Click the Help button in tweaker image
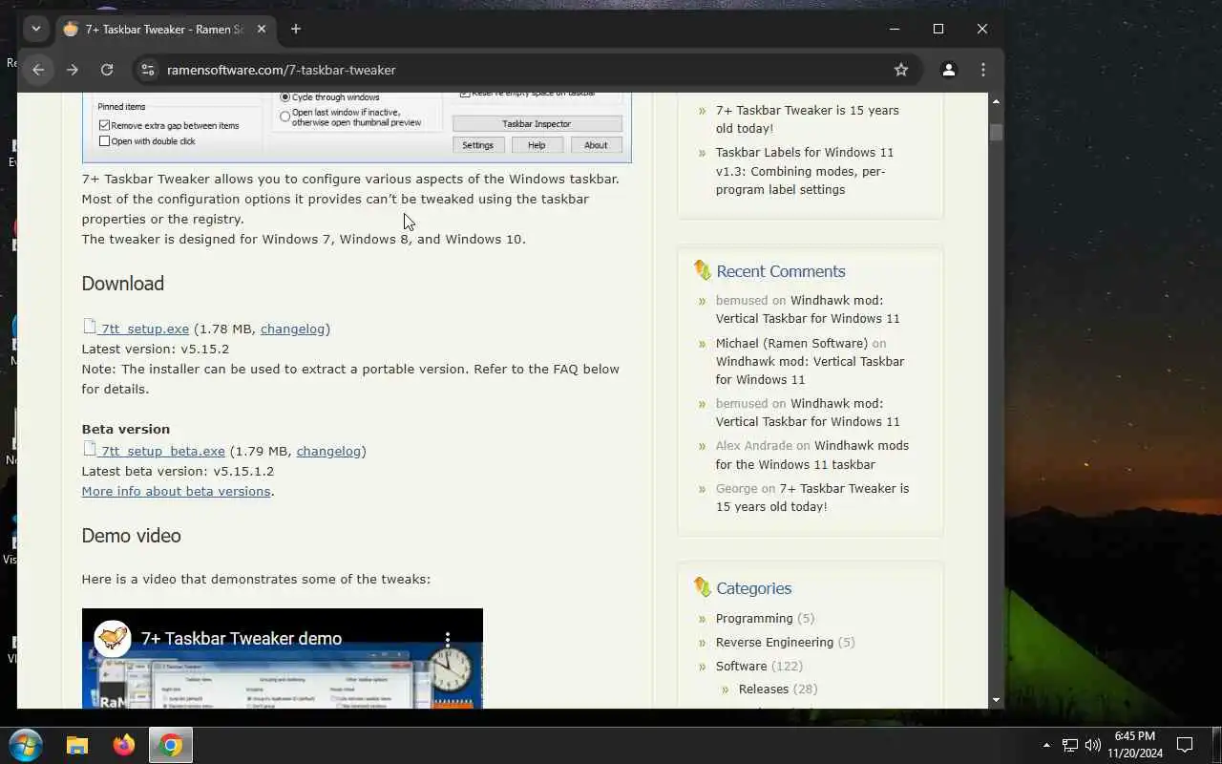The height and width of the screenshot is (764, 1222). coord(537,145)
